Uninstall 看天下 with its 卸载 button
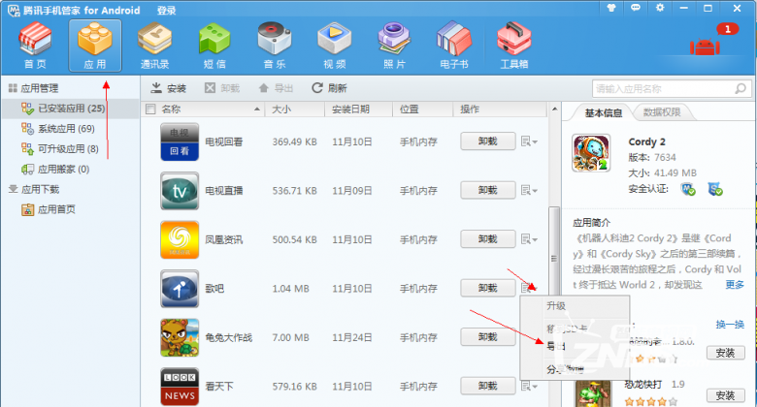The image size is (757, 407). 487,386
